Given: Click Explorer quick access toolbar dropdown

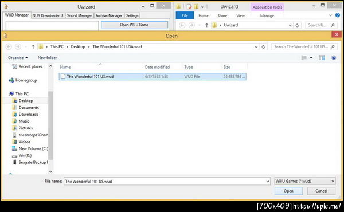Looking at the screenshot, I should [x=202, y=7].
